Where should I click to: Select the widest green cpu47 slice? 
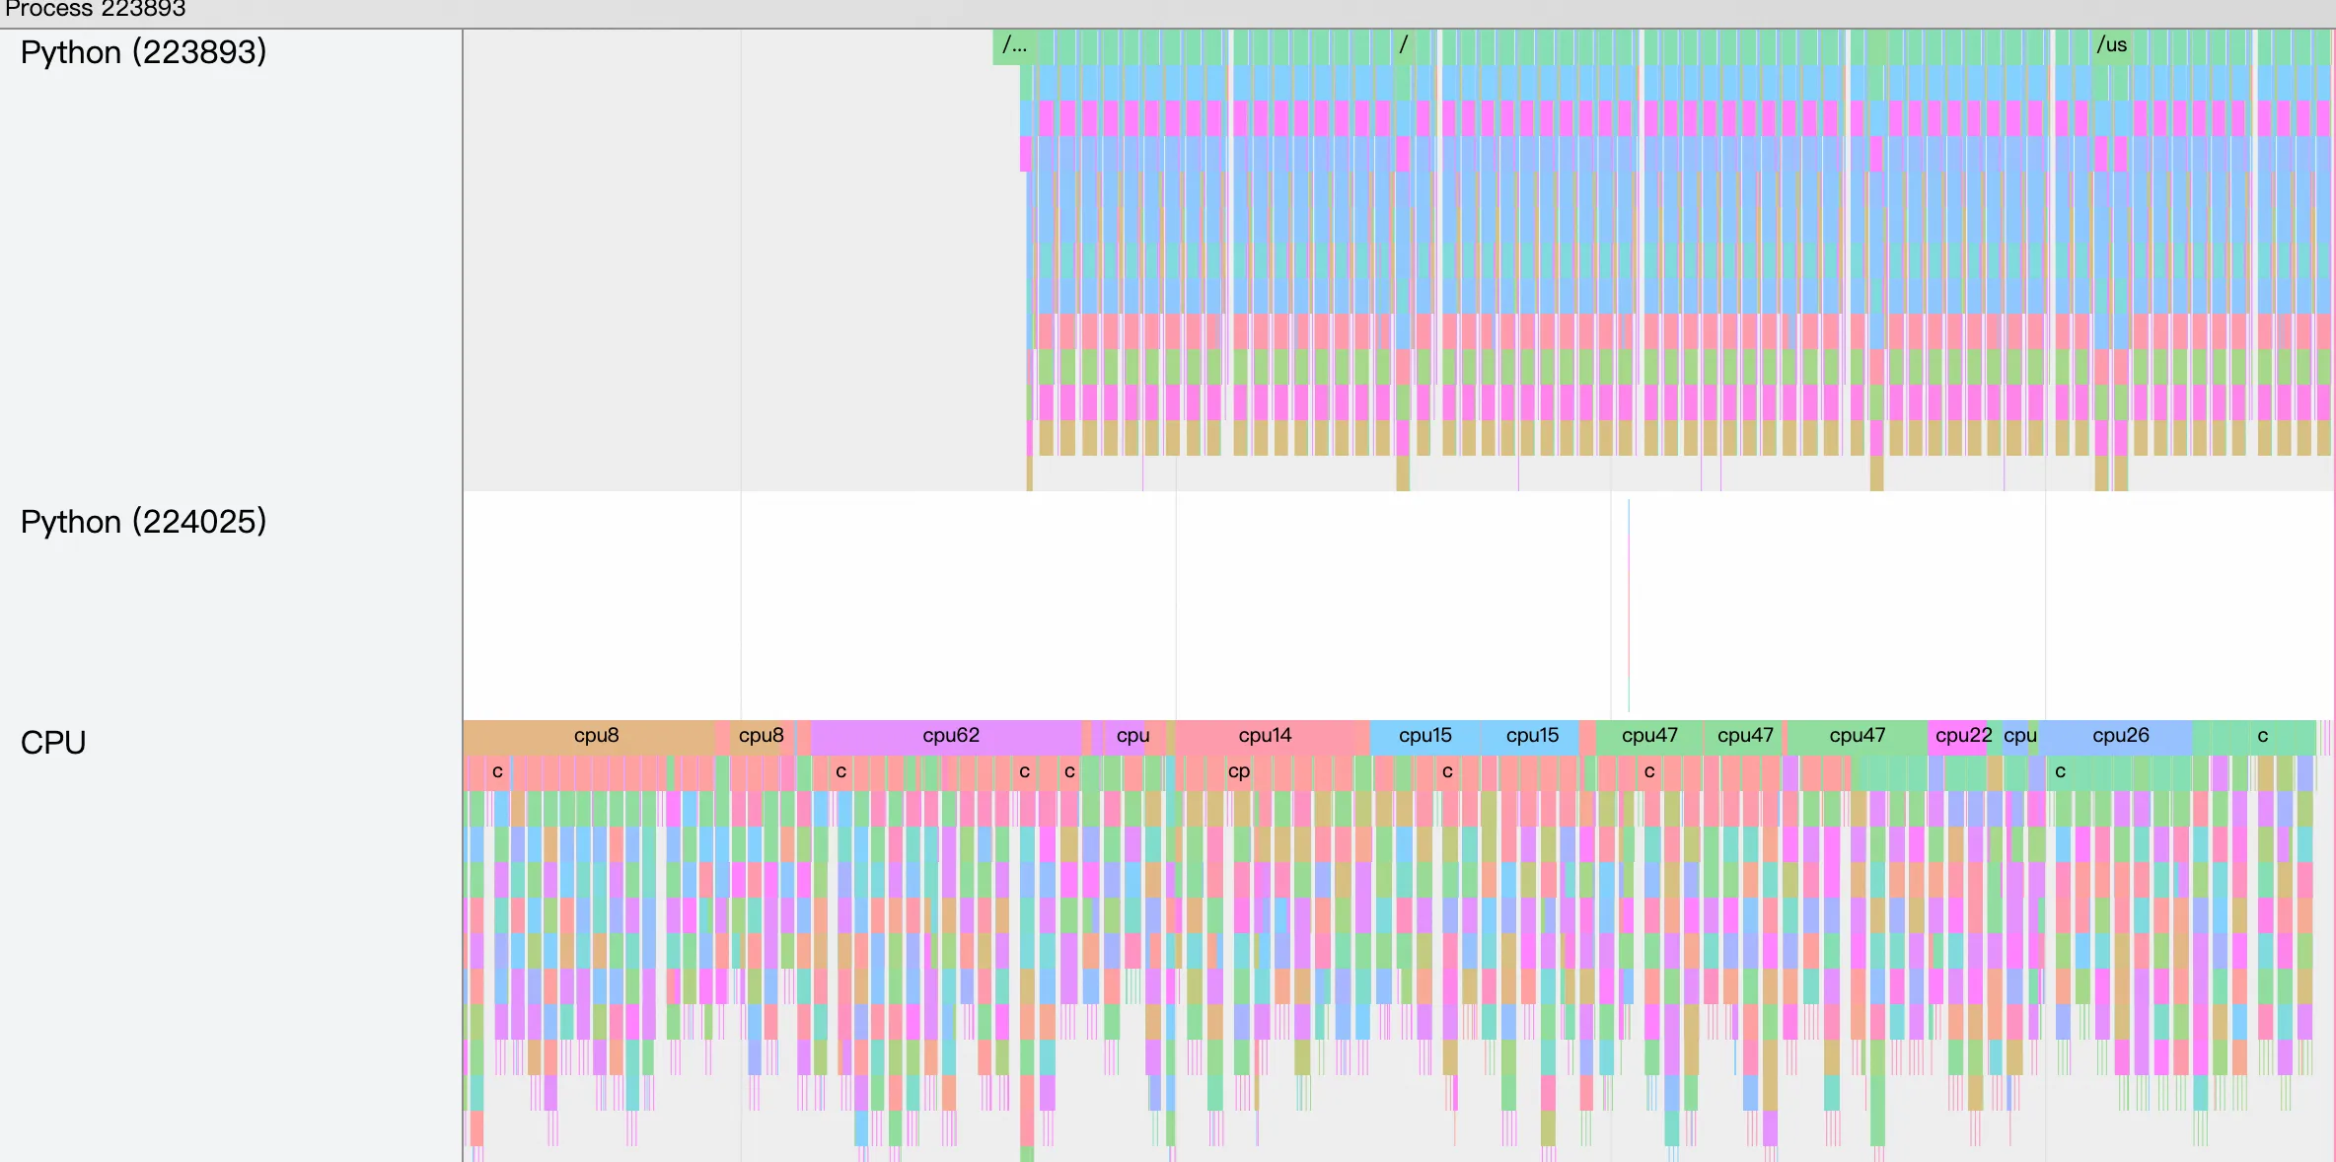1857,736
